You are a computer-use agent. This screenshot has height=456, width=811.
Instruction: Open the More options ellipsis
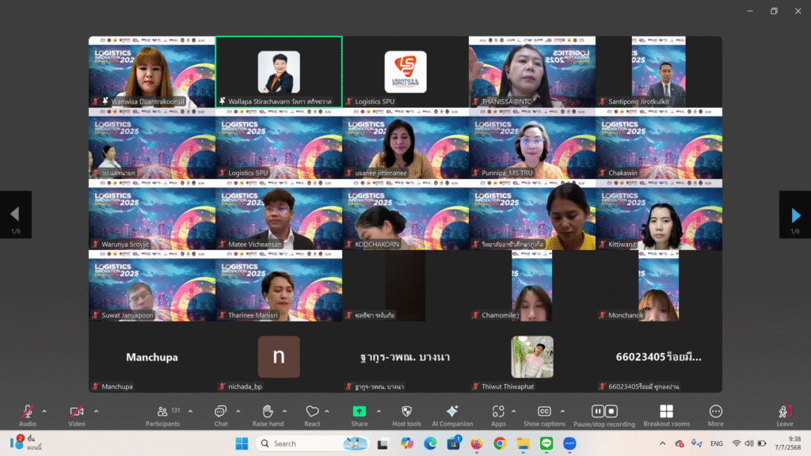point(716,415)
